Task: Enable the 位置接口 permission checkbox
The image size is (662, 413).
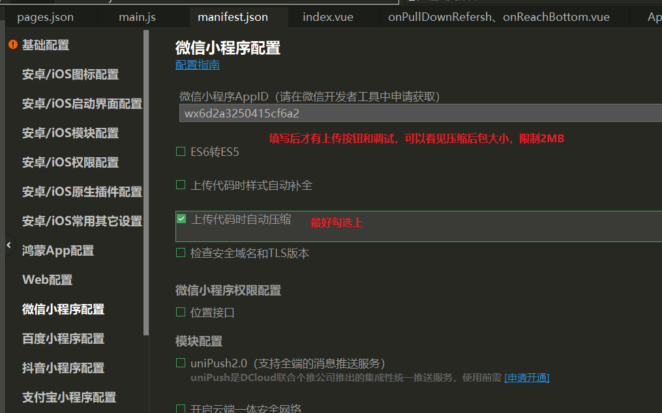Action: tap(181, 312)
